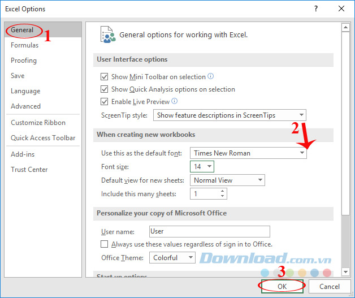
Task: Check Always use these values regardless of sign in
Action: [104, 244]
